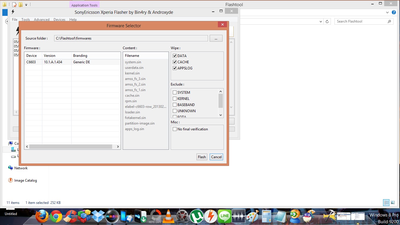Open the Customize Quick Access Toolbar dropdown
400x225 pixels.
pyautogui.click(x=26, y=5)
